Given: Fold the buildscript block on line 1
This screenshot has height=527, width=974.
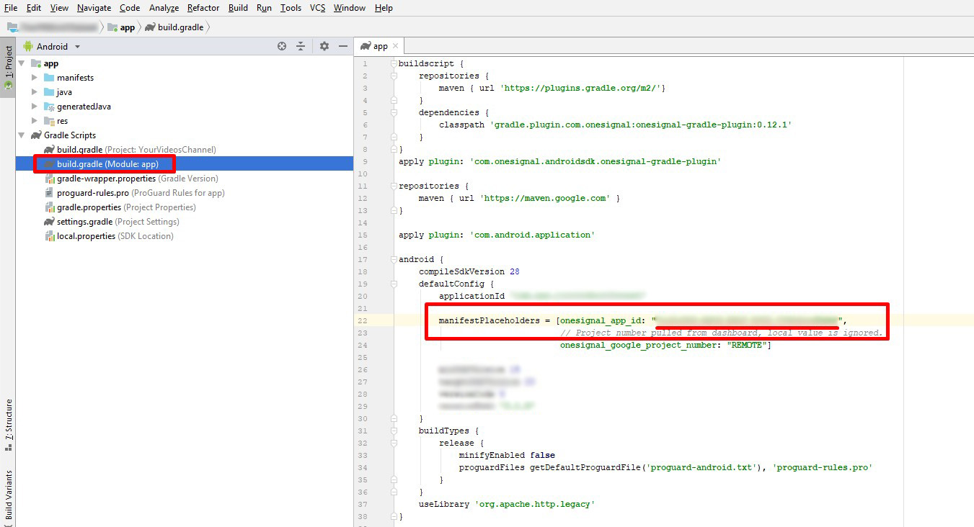Looking at the screenshot, I should point(394,63).
